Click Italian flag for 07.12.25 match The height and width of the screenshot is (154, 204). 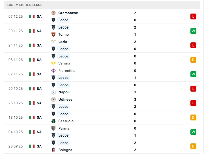click(32, 16)
